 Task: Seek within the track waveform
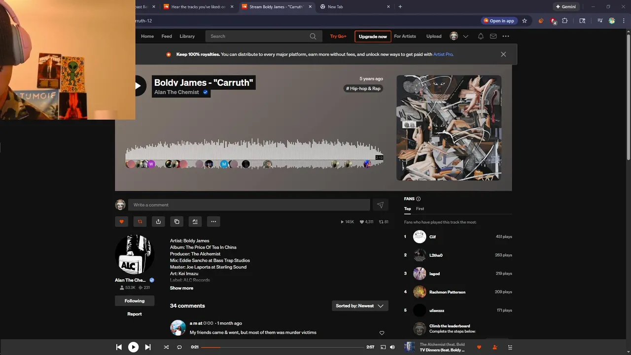254,154
